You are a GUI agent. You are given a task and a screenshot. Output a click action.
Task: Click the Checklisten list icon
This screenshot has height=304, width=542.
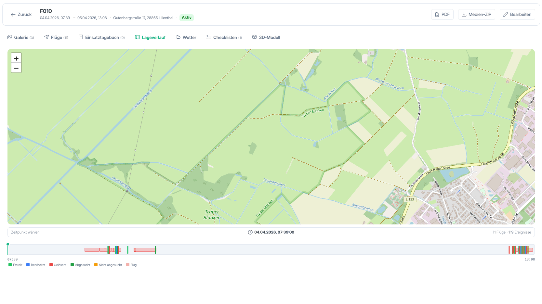(209, 37)
